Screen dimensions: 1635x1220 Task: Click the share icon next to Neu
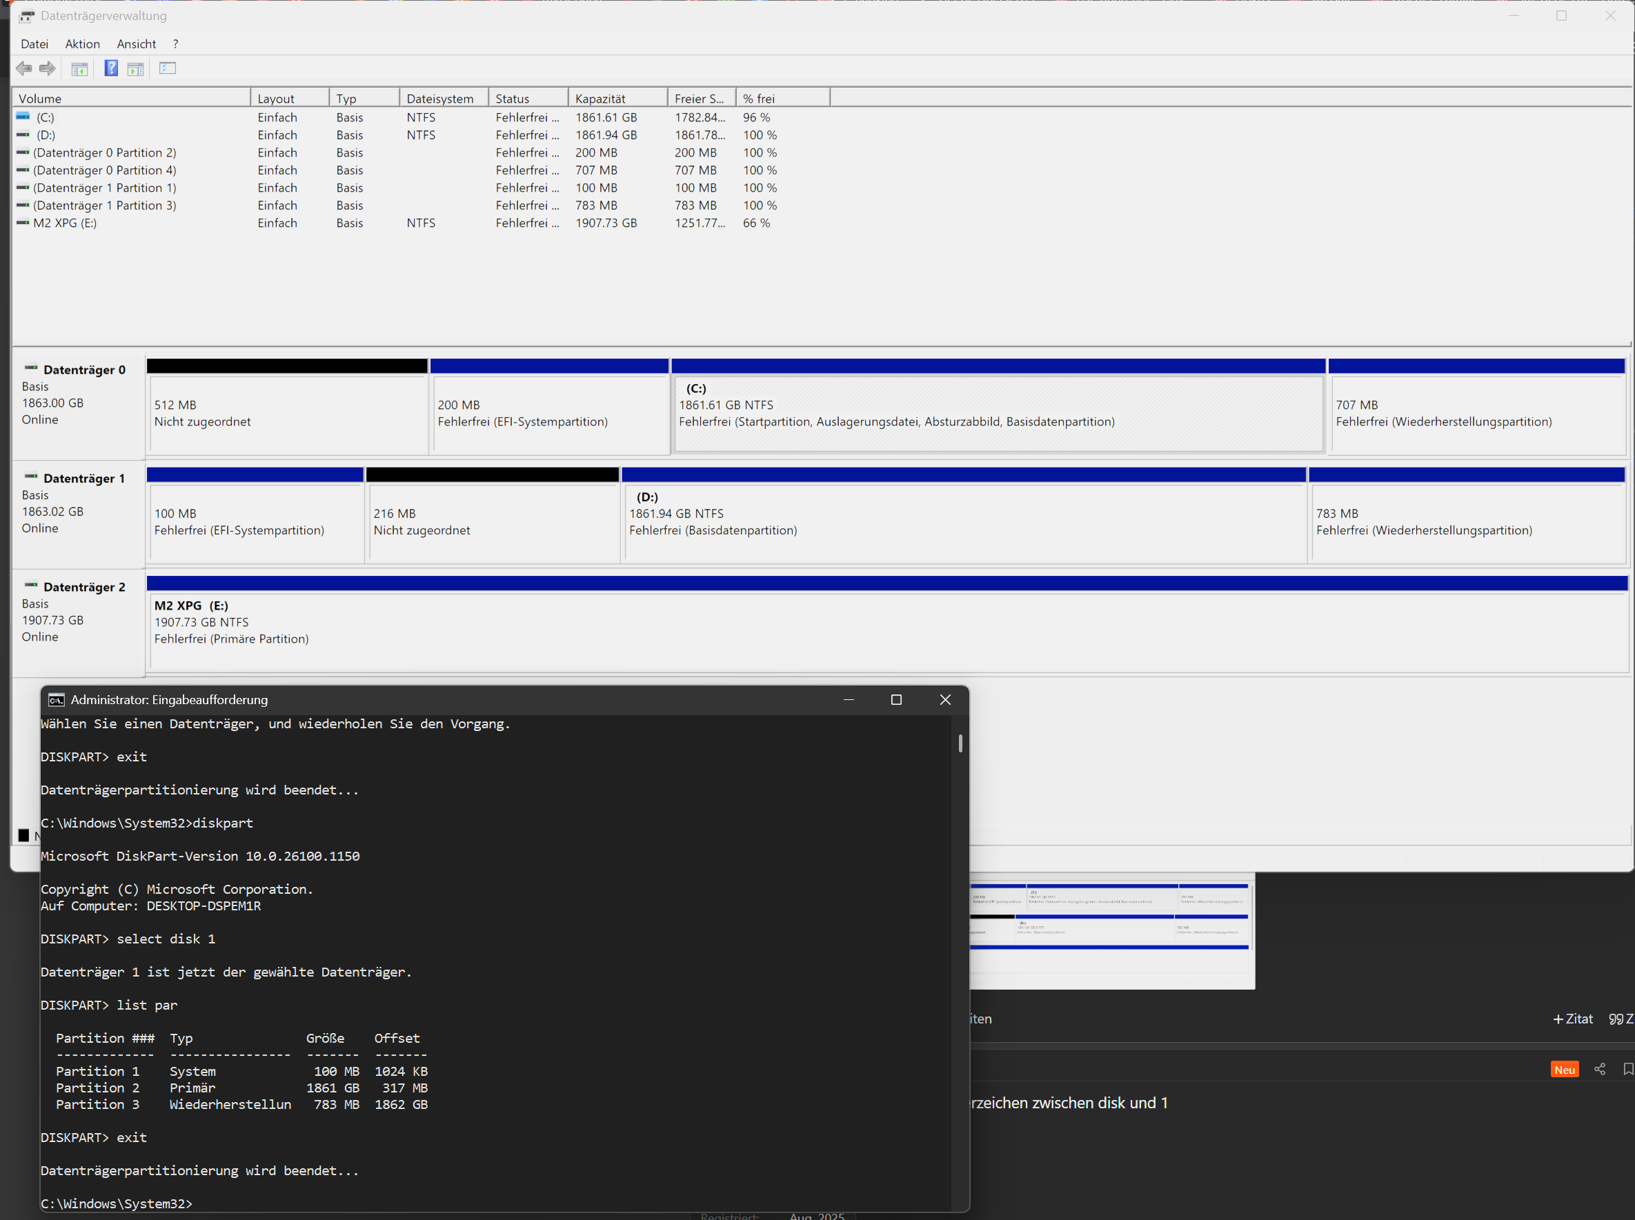pos(1600,1070)
